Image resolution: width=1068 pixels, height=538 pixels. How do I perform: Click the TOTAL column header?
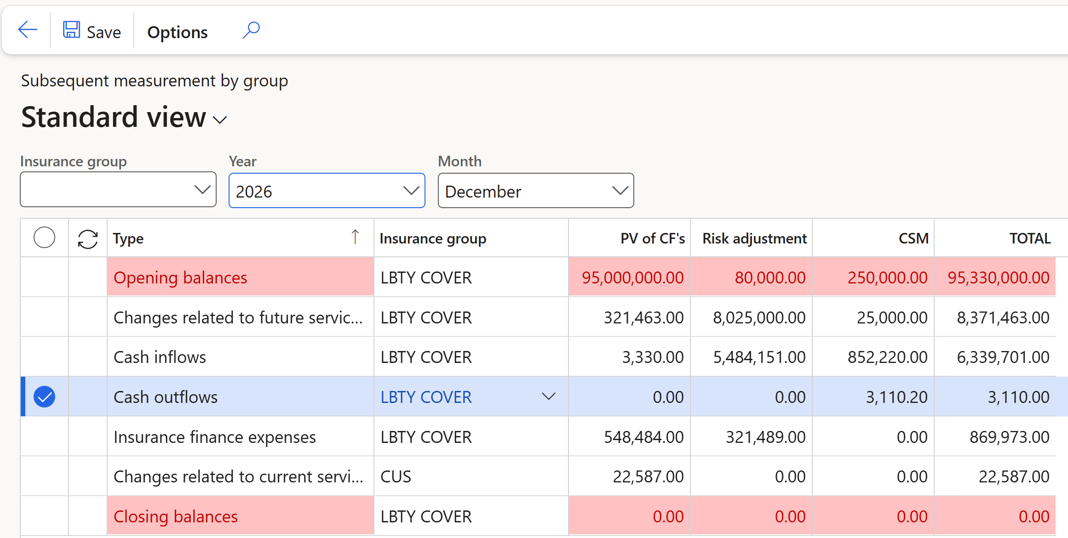pyautogui.click(x=1030, y=238)
